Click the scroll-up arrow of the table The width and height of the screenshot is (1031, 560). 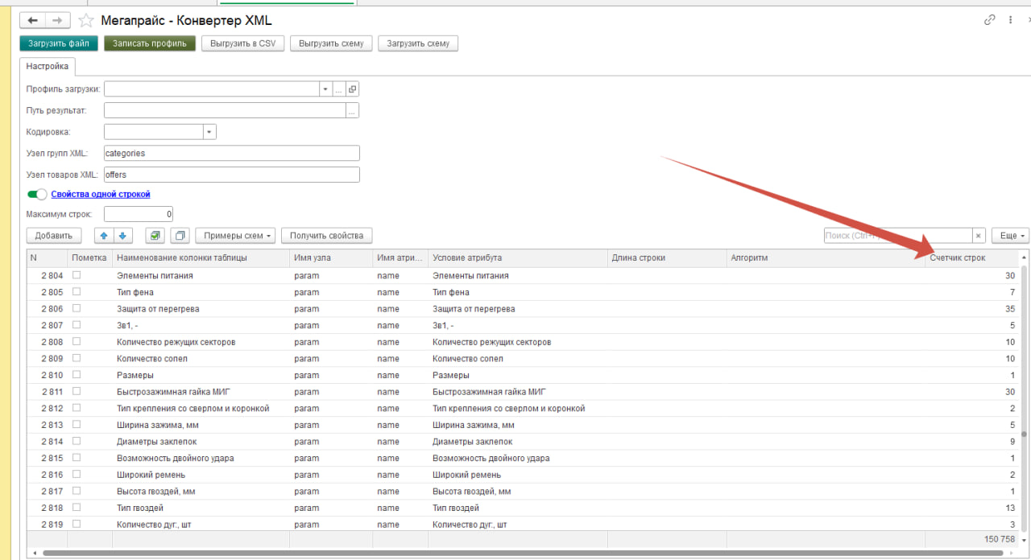tap(1024, 257)
